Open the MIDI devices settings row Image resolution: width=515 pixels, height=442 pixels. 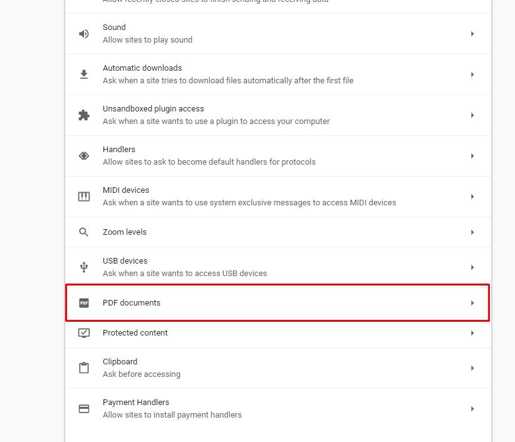click(278, 197)
